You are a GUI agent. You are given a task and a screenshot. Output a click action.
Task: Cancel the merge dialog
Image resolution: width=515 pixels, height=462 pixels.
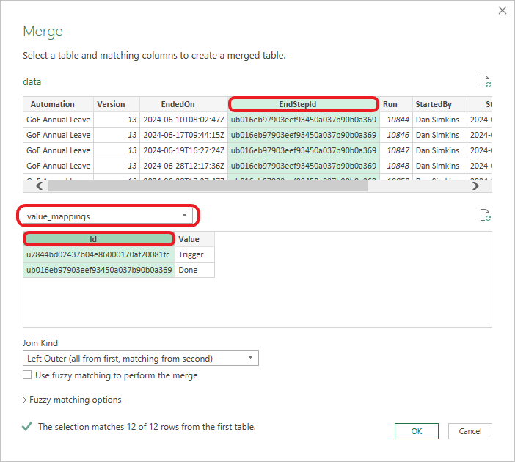(470, 430)
